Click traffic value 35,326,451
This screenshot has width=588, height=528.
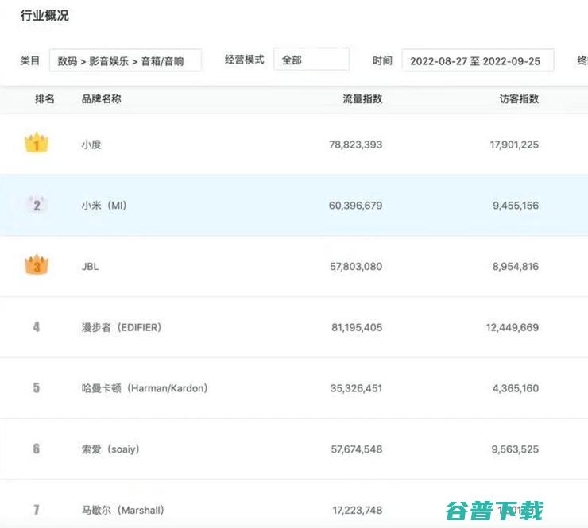tap(356, 388)
